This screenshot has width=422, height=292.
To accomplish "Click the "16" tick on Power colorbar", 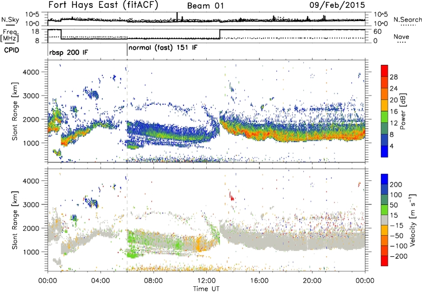I will click(394, 111).
